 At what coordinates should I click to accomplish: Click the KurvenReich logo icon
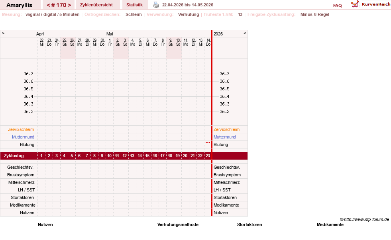coord(355,4)
